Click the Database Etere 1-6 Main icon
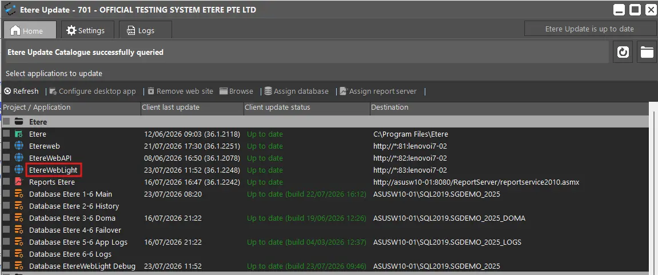 [18, 194]
